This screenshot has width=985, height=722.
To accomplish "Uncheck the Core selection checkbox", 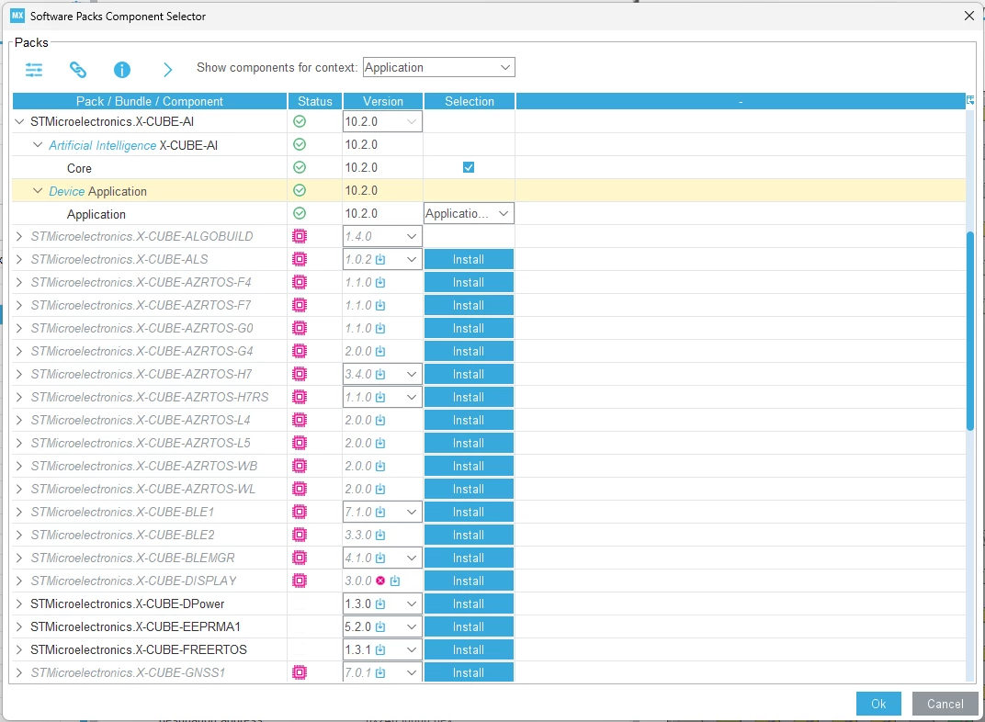I will pyautogui.click(x=469, y=167).
